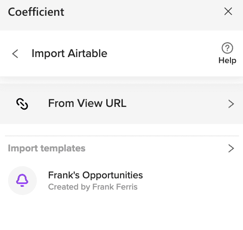Screen dimensions: 243x230
Task: Click the Help text label
Action: click(227, 60)
